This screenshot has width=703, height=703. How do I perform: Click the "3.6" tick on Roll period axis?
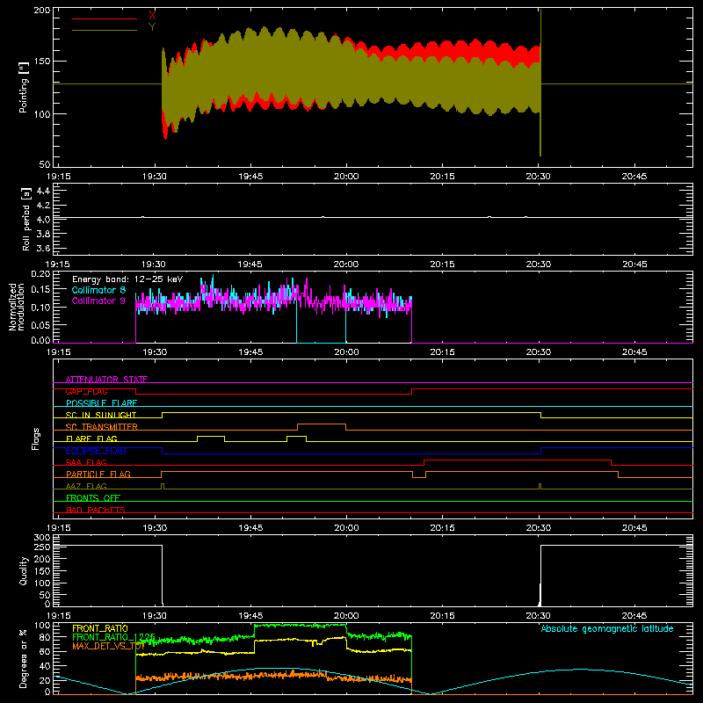point(43,248)
